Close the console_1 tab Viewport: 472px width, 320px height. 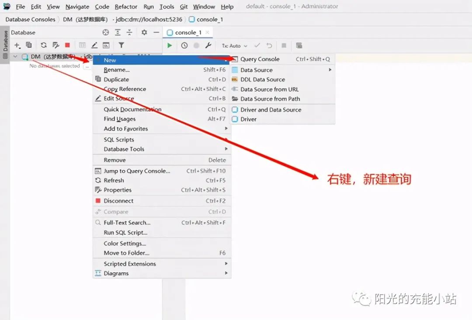[207, 32]
